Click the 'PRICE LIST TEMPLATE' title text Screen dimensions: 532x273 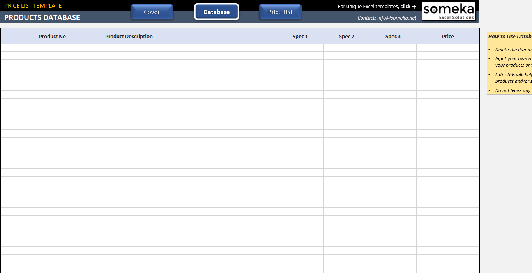tap(33, 6)
